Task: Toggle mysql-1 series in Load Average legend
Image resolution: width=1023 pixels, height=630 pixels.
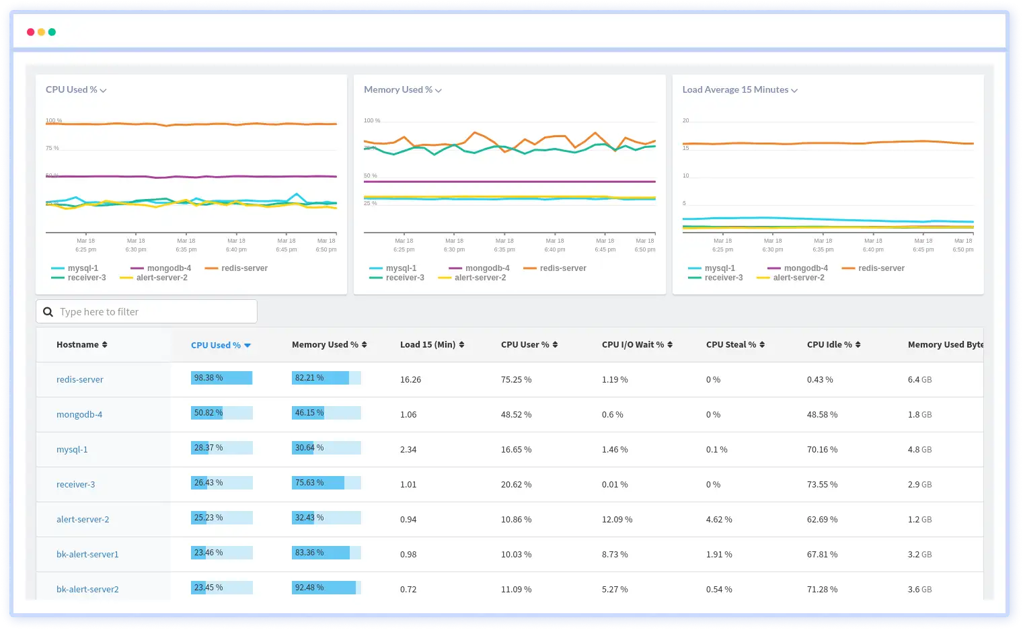Action: point(712,268)
